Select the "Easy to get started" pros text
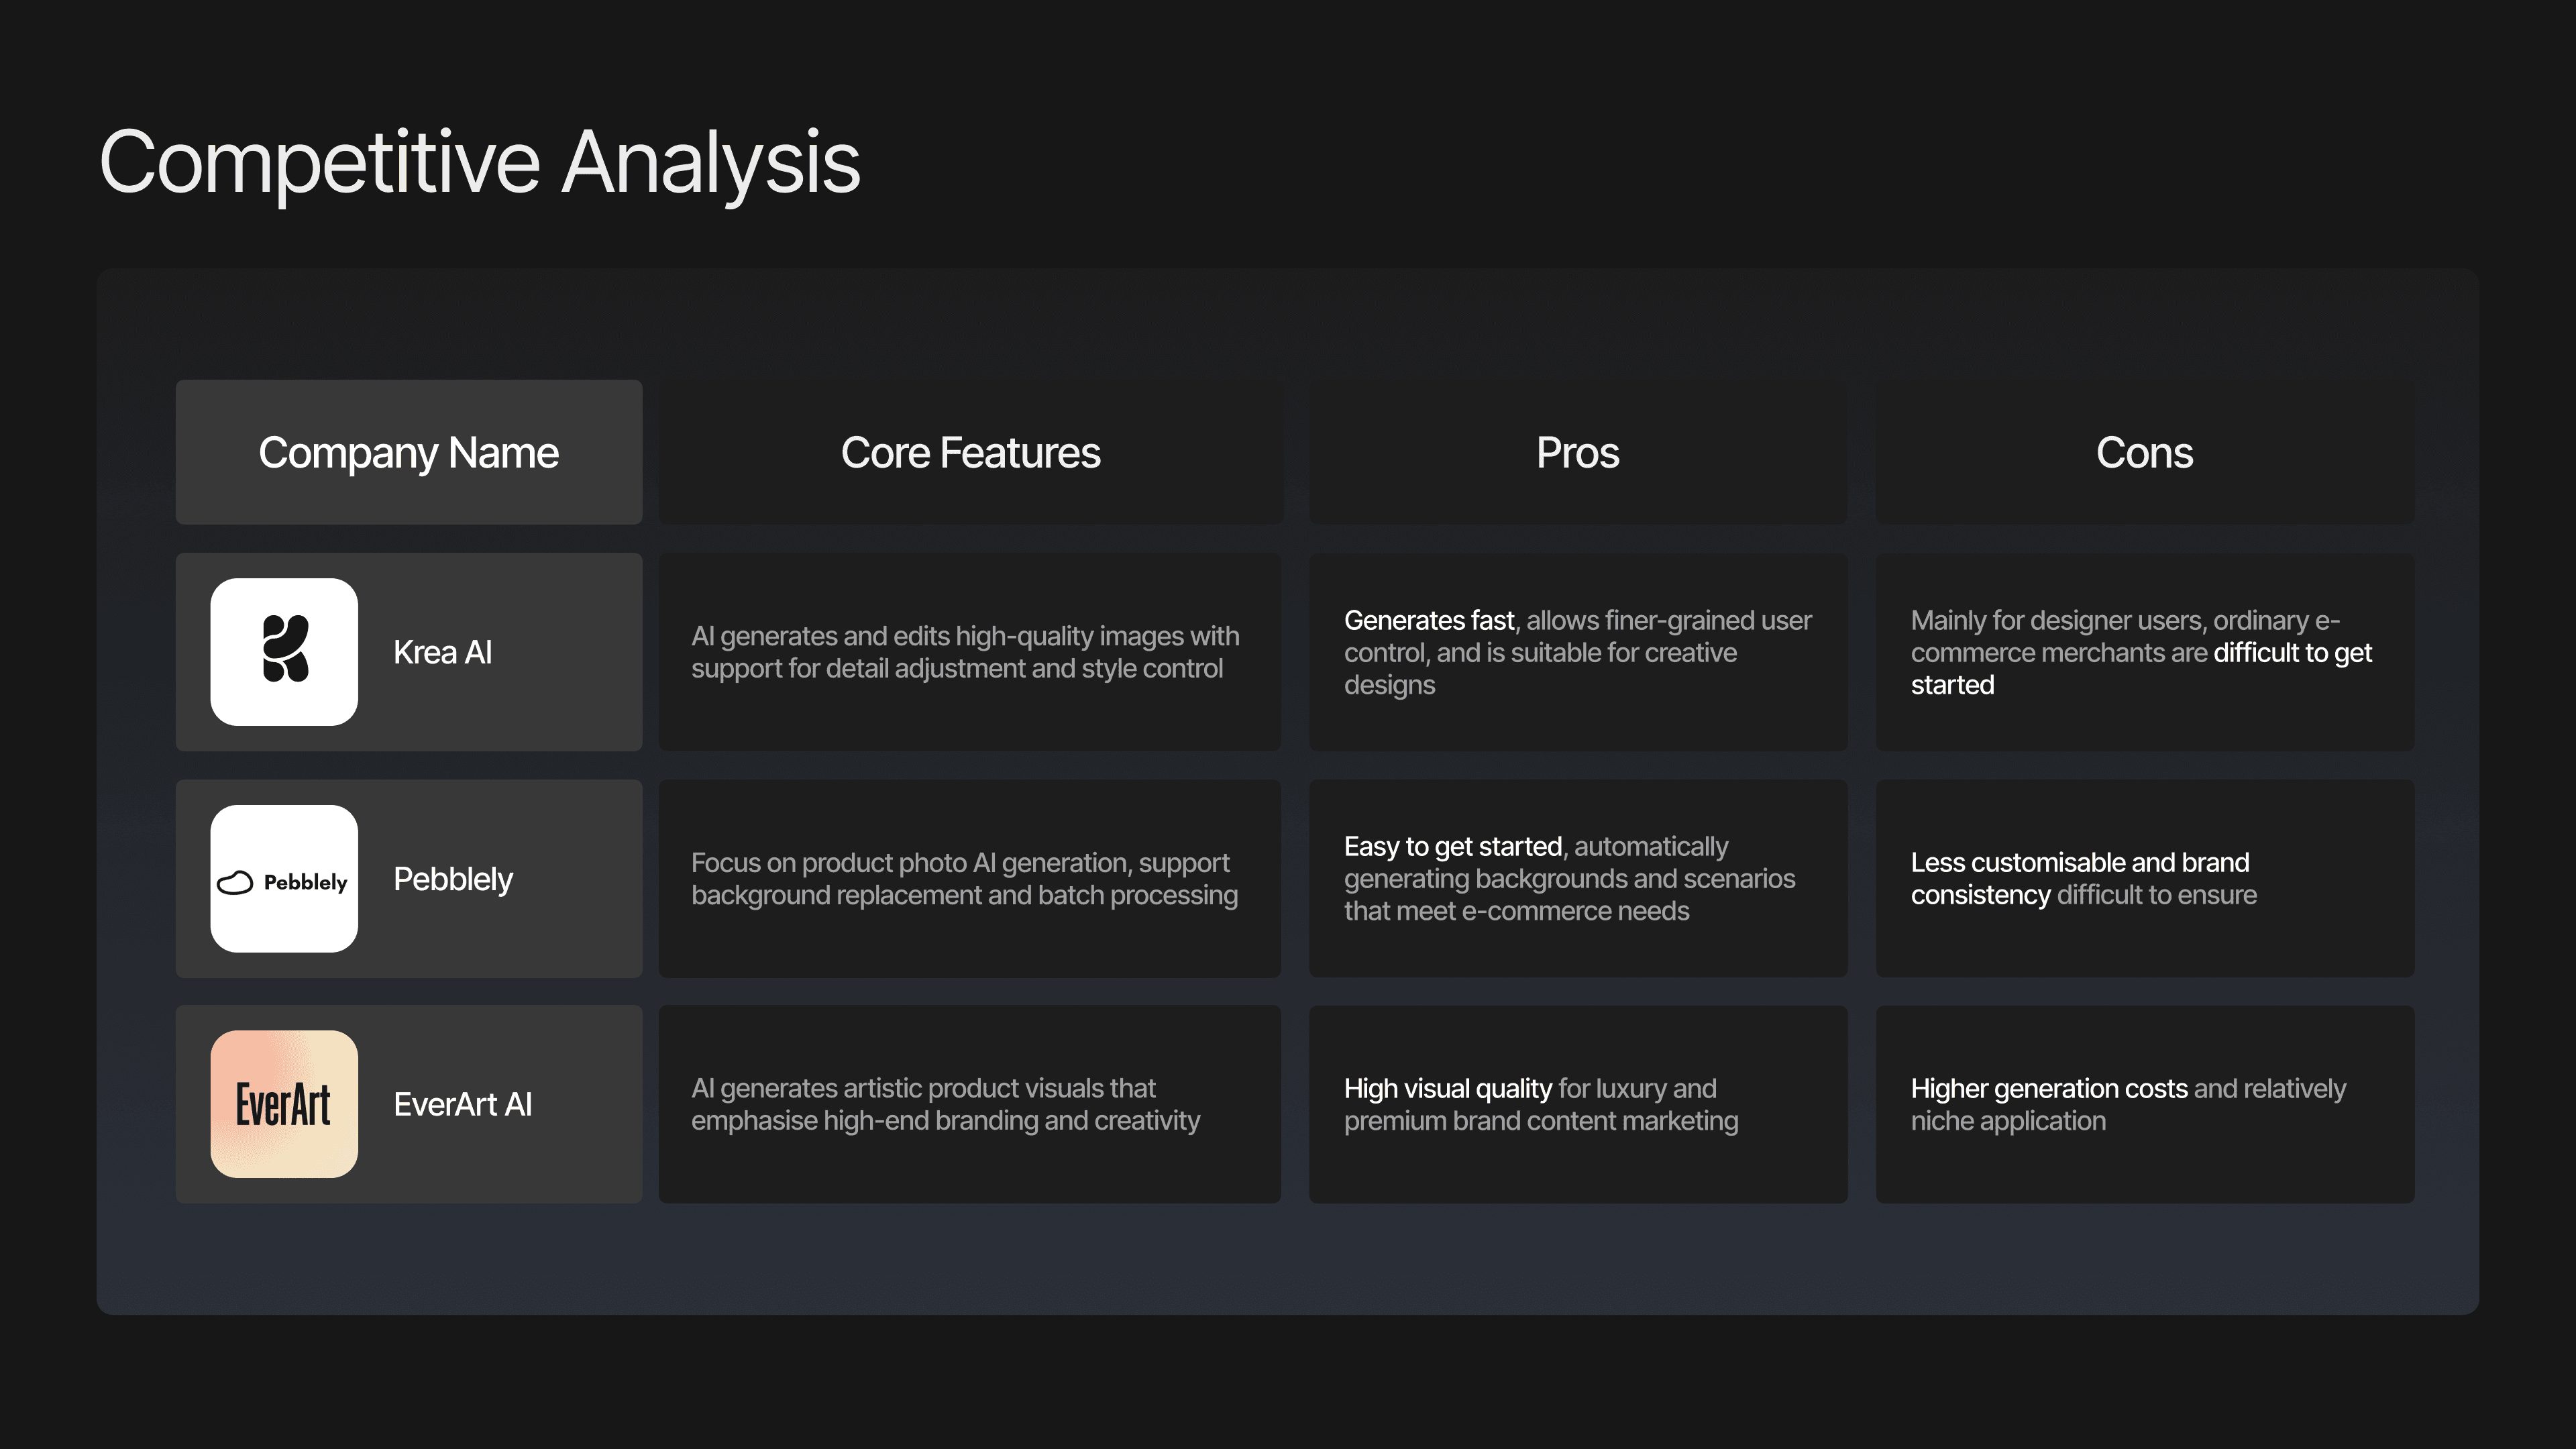 tap(1453, 846)
